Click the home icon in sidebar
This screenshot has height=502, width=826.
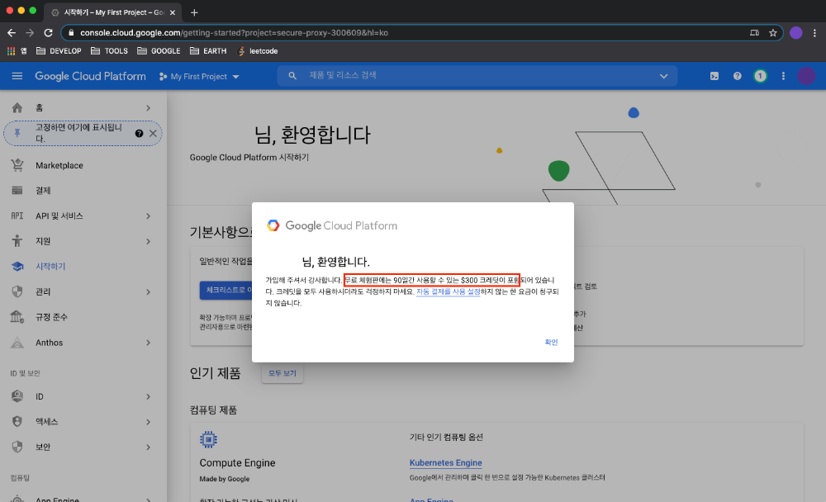[17, 108]
